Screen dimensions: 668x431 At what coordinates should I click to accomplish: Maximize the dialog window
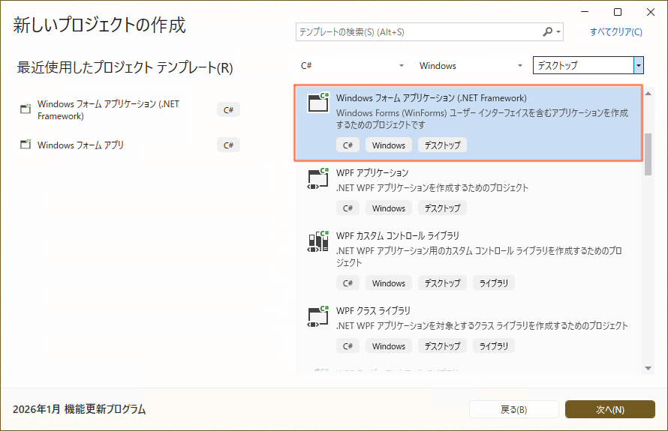pos(617,12)
